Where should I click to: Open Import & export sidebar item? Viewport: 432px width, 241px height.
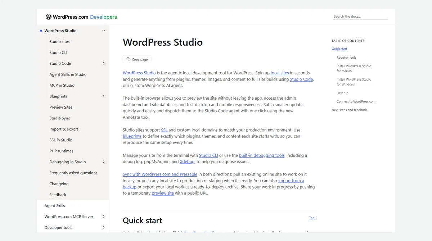click(x=64, y=129)
